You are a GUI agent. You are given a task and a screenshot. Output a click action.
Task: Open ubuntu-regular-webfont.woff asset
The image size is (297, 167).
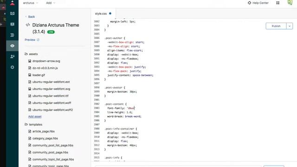click(52, 103)
